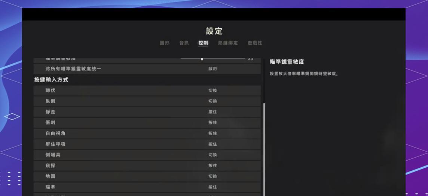Click the 按鍵輸入方式 section header
This screenshot has height=196, width=428.
click(x=51, y=80)
